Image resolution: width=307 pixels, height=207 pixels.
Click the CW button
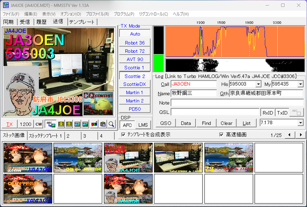pos(39,124)
